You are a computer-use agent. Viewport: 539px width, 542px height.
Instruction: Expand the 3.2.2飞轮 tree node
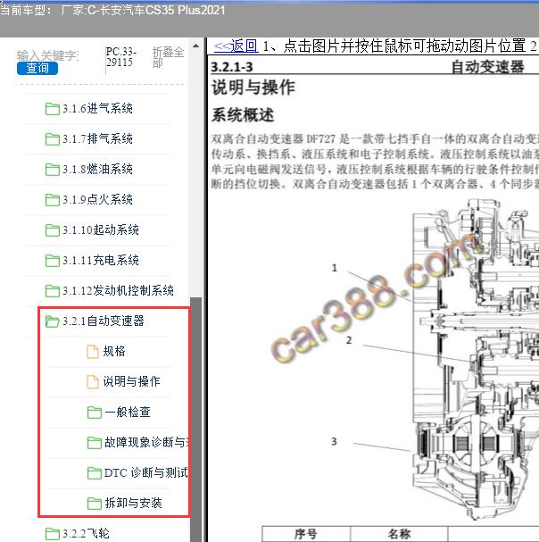[x=86, y=534]
